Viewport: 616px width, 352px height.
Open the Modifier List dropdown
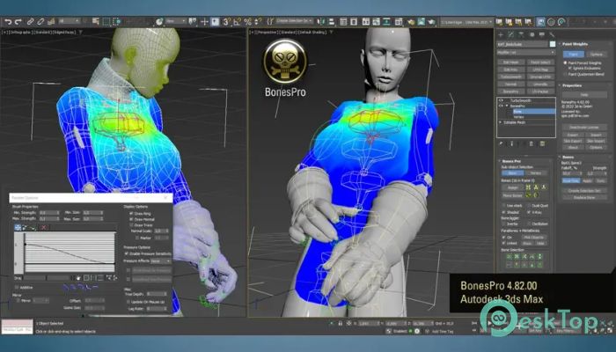tap(525, 52)
